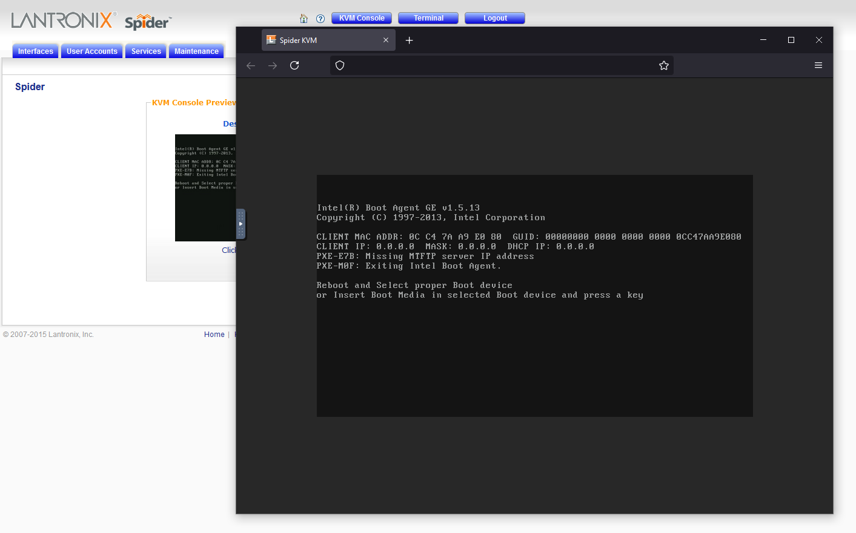The height and width of the screenshot is (533, 856).
Task: Launch the KVM Console button
Action: pyautogui.click(x=362, y=18)
